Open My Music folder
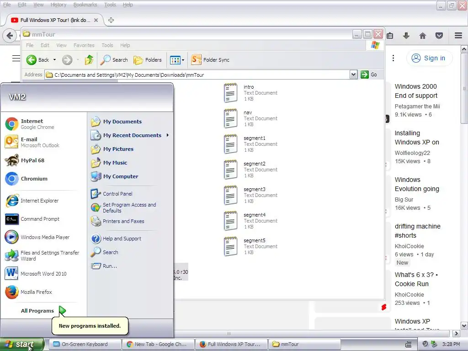This screenshot has height=351, width=468. (x=109, y=163)
